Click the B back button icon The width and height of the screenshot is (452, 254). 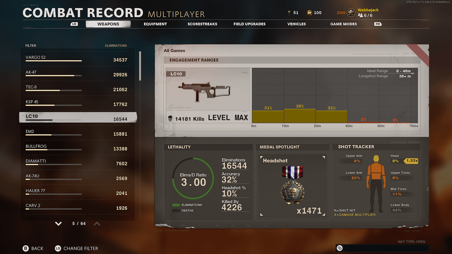(26, 248)
